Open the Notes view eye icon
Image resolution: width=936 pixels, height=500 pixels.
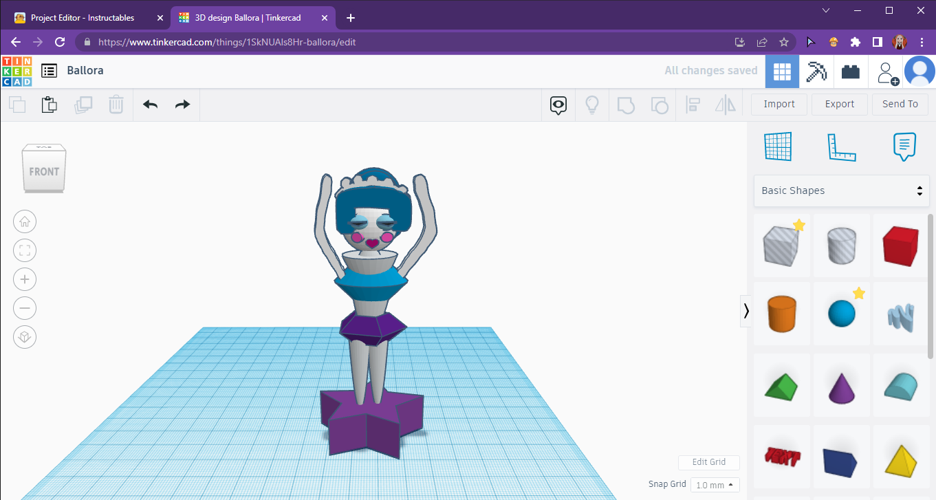pyautogui.click(x=558, y=105)
